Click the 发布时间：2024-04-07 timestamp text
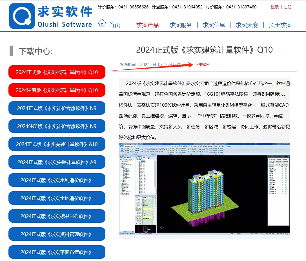The image size is (306, 261). [x=150, y=65]
